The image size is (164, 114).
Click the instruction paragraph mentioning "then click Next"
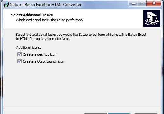pos(81,37)
